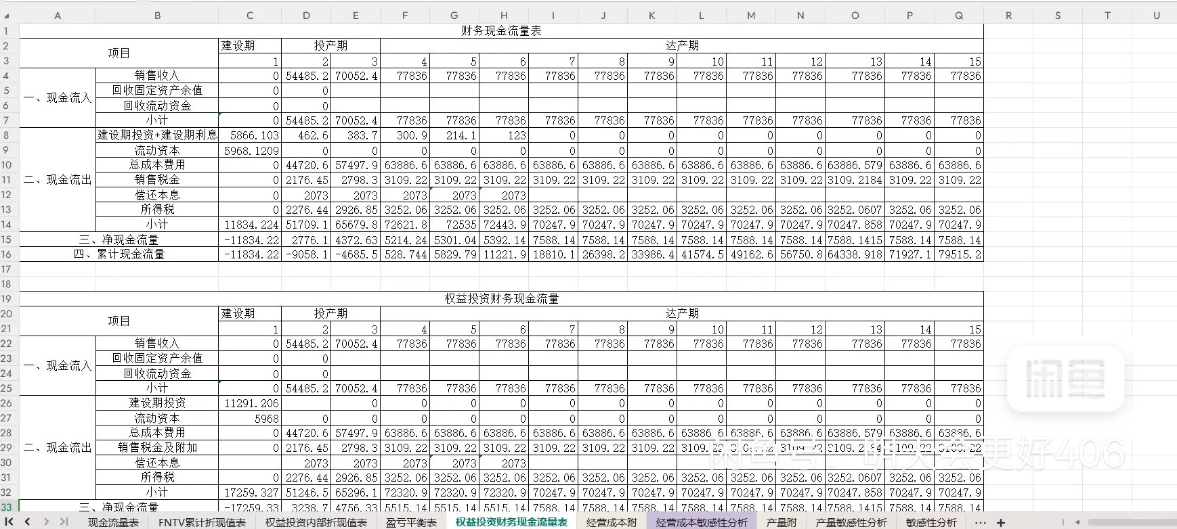Select 四、累计现金流量 label cell
Image resolution: width=1177 pixels, height=529 pixels.
[119, 254]
